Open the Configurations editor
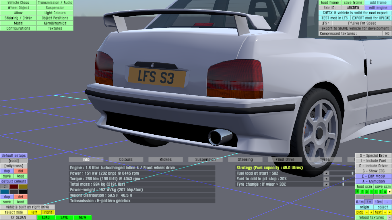 pos(18,28)
